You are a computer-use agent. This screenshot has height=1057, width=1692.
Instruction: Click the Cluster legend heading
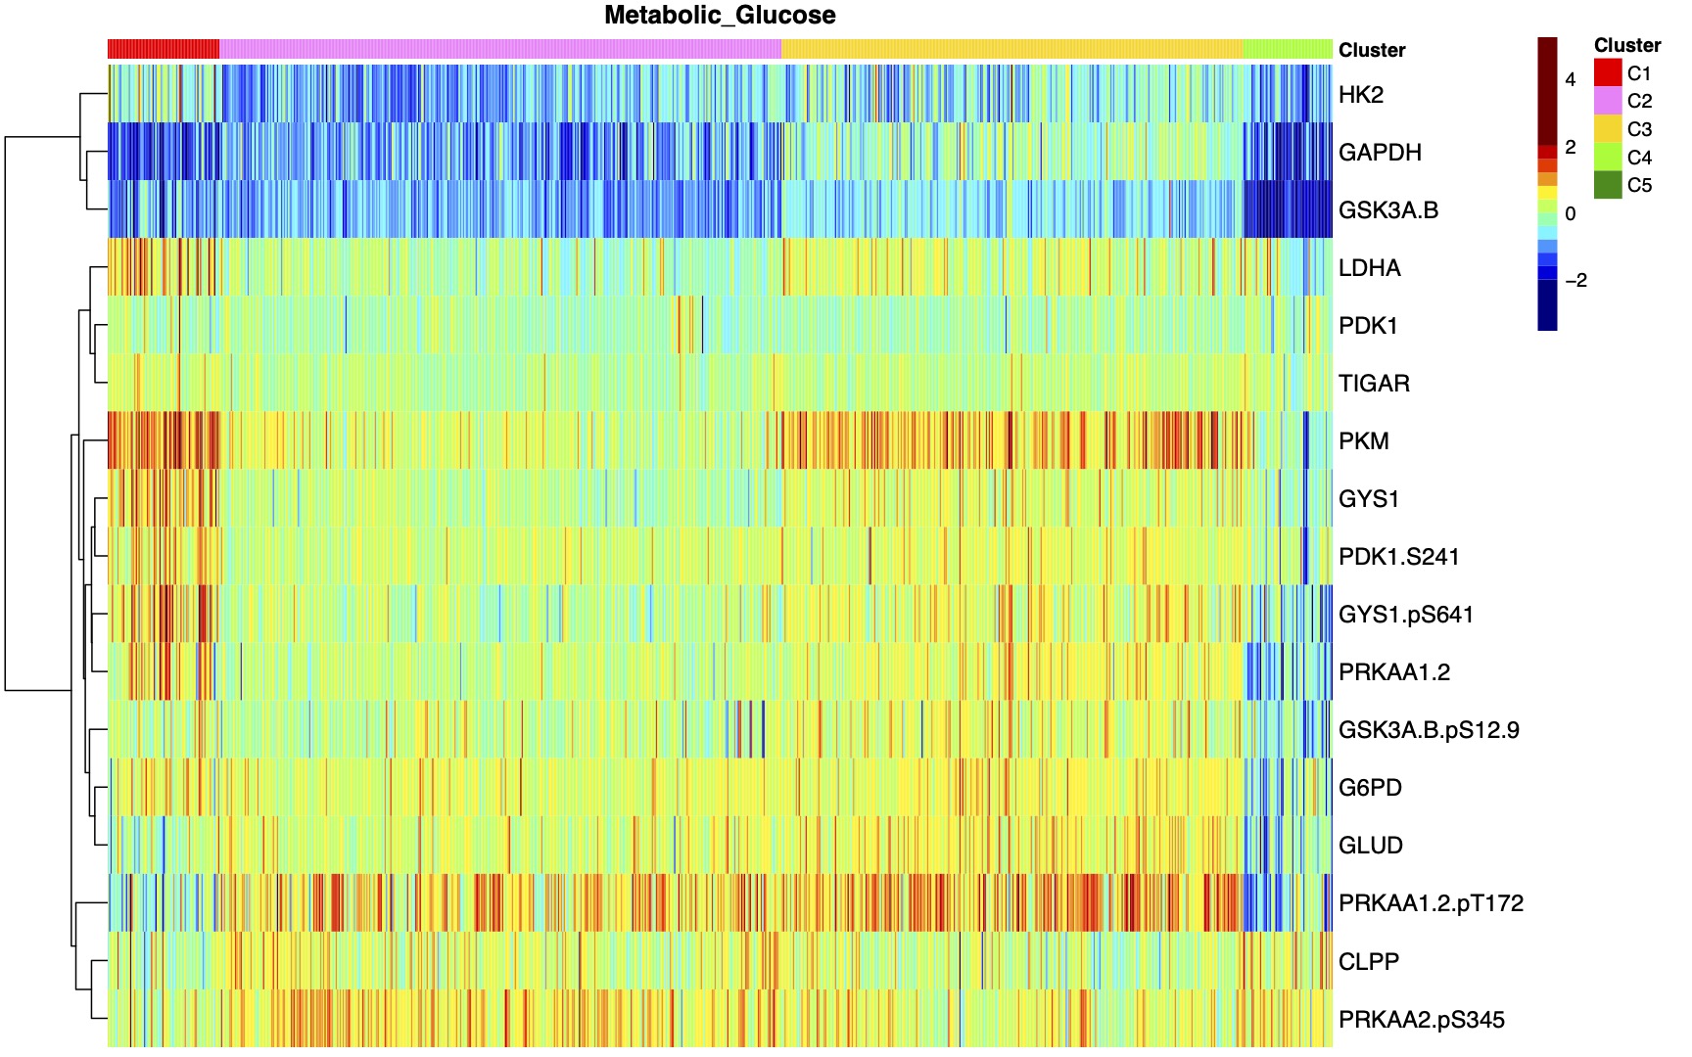point(1627,45)
